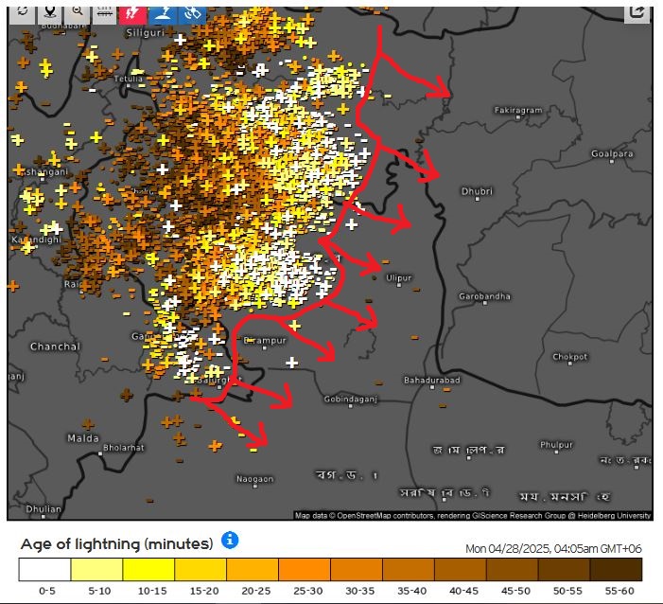
Task: Click the Garobandha place label
Action: (x=484, y=296)
